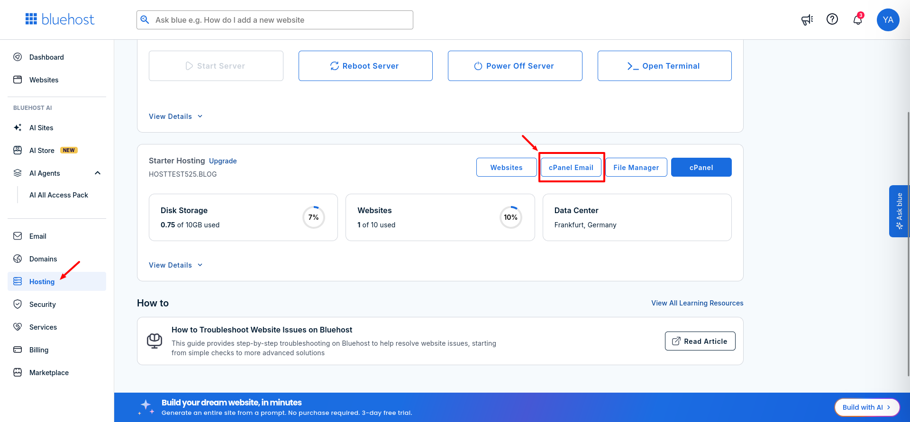Click the terminal prompt icon
Image resolution: width=910 pixels, height=422 pixels.
[633, 66]
